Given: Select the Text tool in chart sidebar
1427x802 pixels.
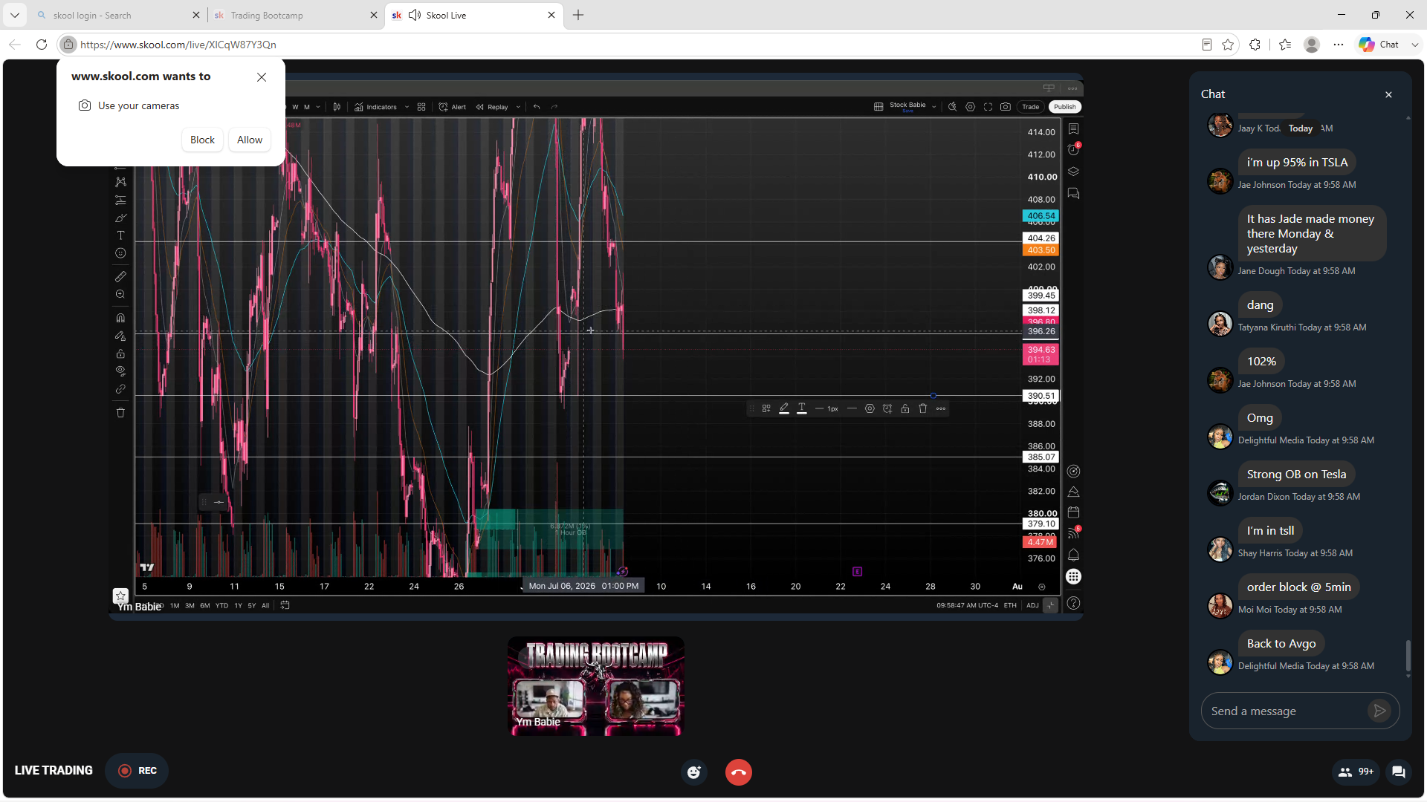Looking at the screenshot, I should pyautogui.click(x=120, y=235).
